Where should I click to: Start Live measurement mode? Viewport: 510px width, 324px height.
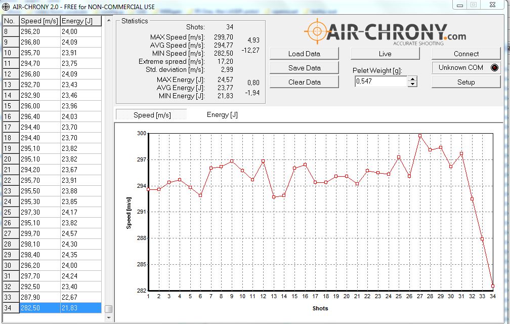coord(385,54)
